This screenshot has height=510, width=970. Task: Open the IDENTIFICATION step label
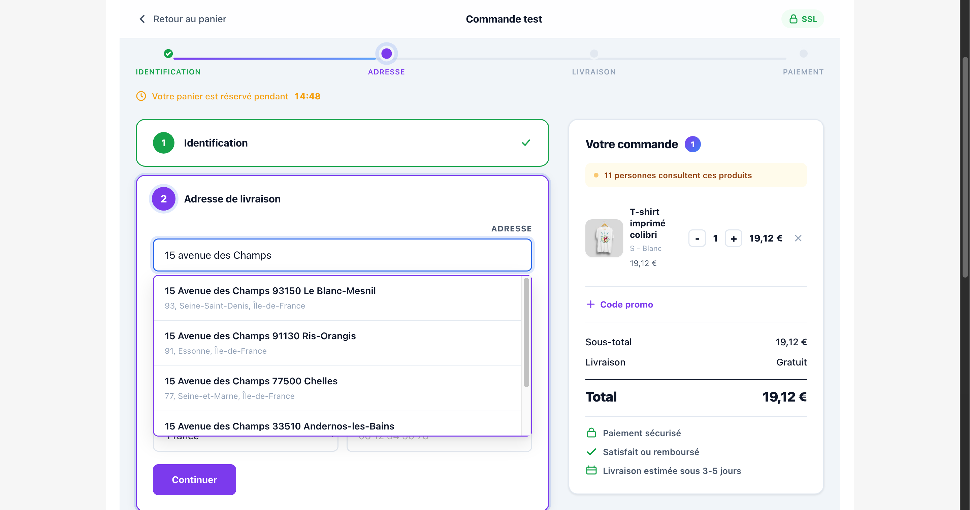(168, 72)
